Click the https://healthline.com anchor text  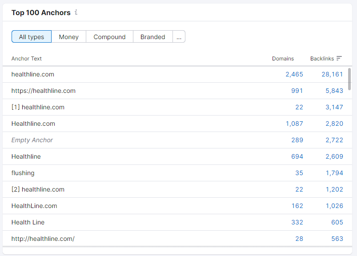(x=43, y=91)
